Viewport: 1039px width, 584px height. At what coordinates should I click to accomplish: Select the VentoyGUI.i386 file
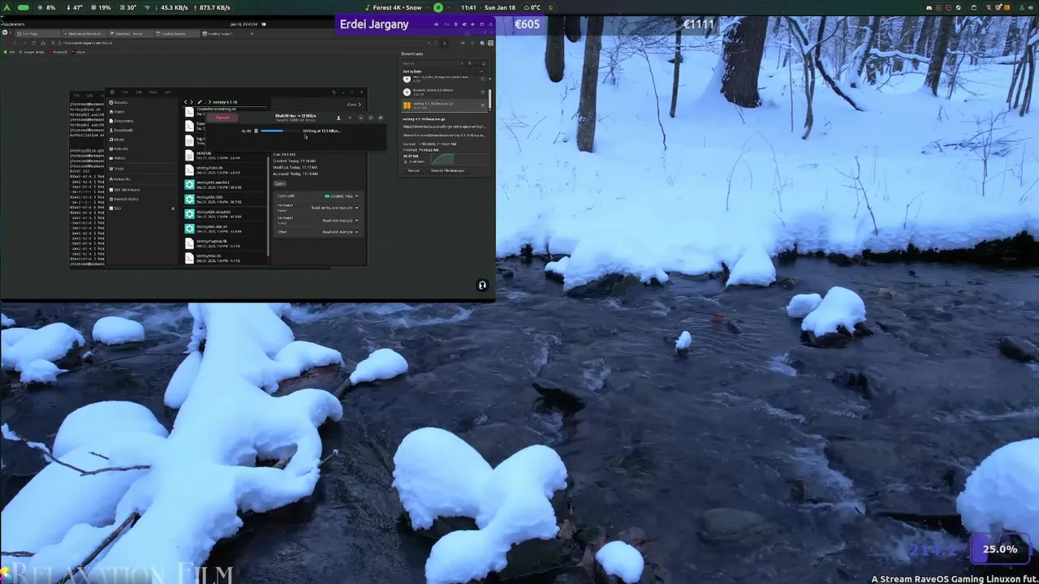(224, 200)
